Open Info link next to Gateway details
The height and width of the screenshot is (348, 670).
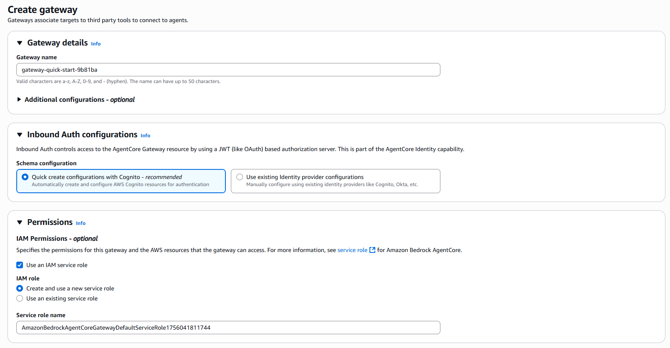point(96,44)
